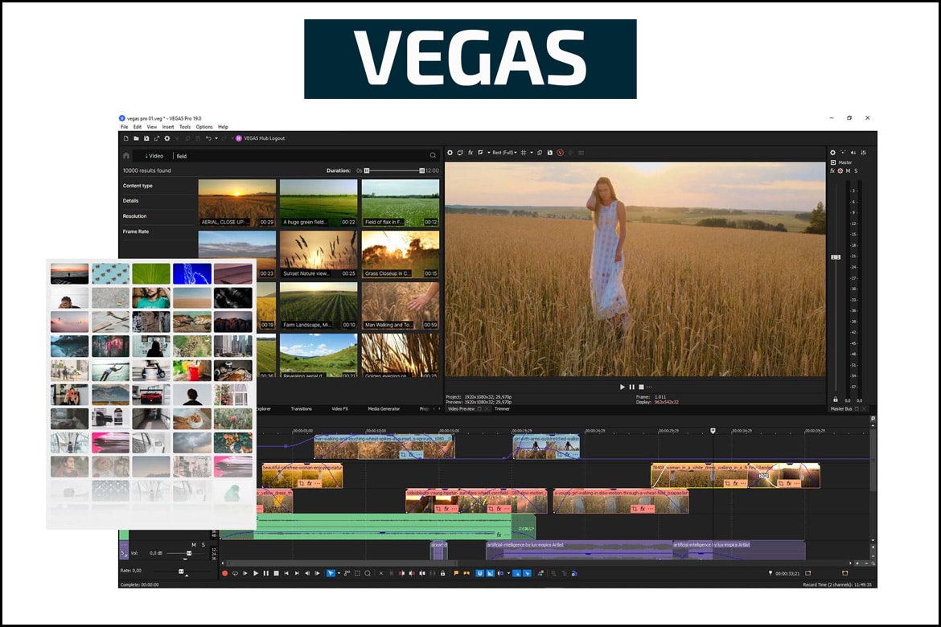Click the red Record button in transport bar
The image size is (941, 627).
click(x=224, y=573)
